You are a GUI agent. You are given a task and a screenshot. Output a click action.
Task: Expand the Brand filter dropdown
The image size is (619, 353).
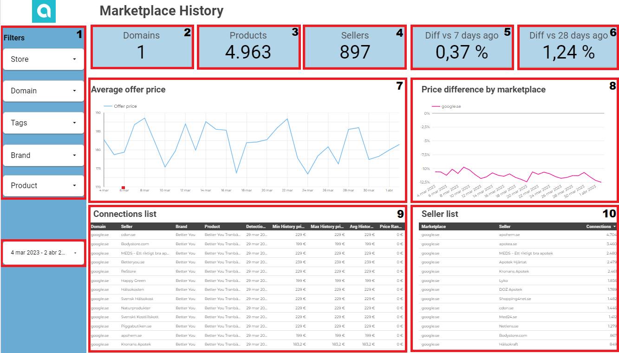44,155
